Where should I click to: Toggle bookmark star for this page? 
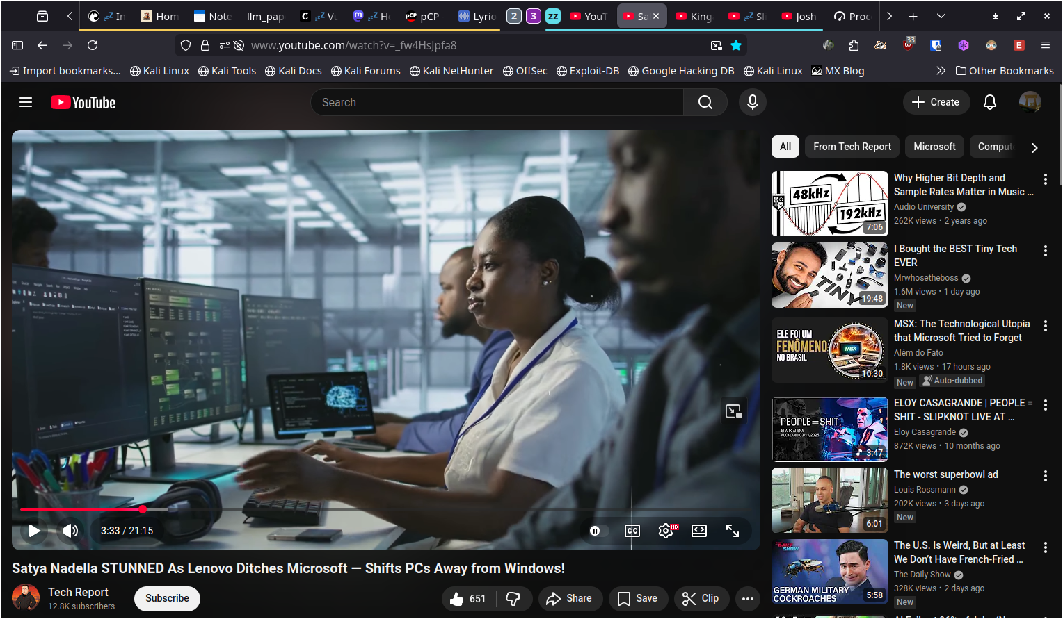(x=736, y=45)
